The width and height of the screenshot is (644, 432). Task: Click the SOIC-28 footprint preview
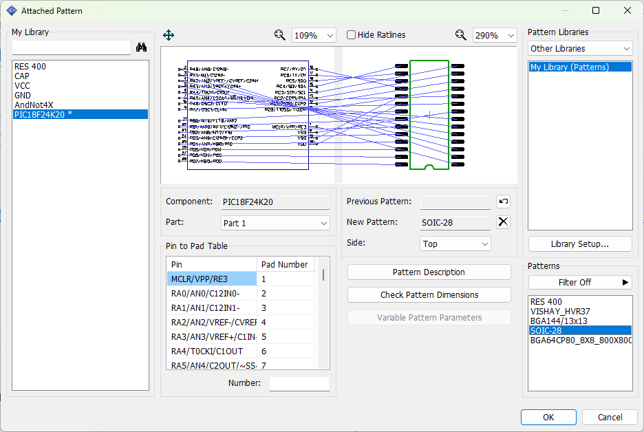pos(429,115)
